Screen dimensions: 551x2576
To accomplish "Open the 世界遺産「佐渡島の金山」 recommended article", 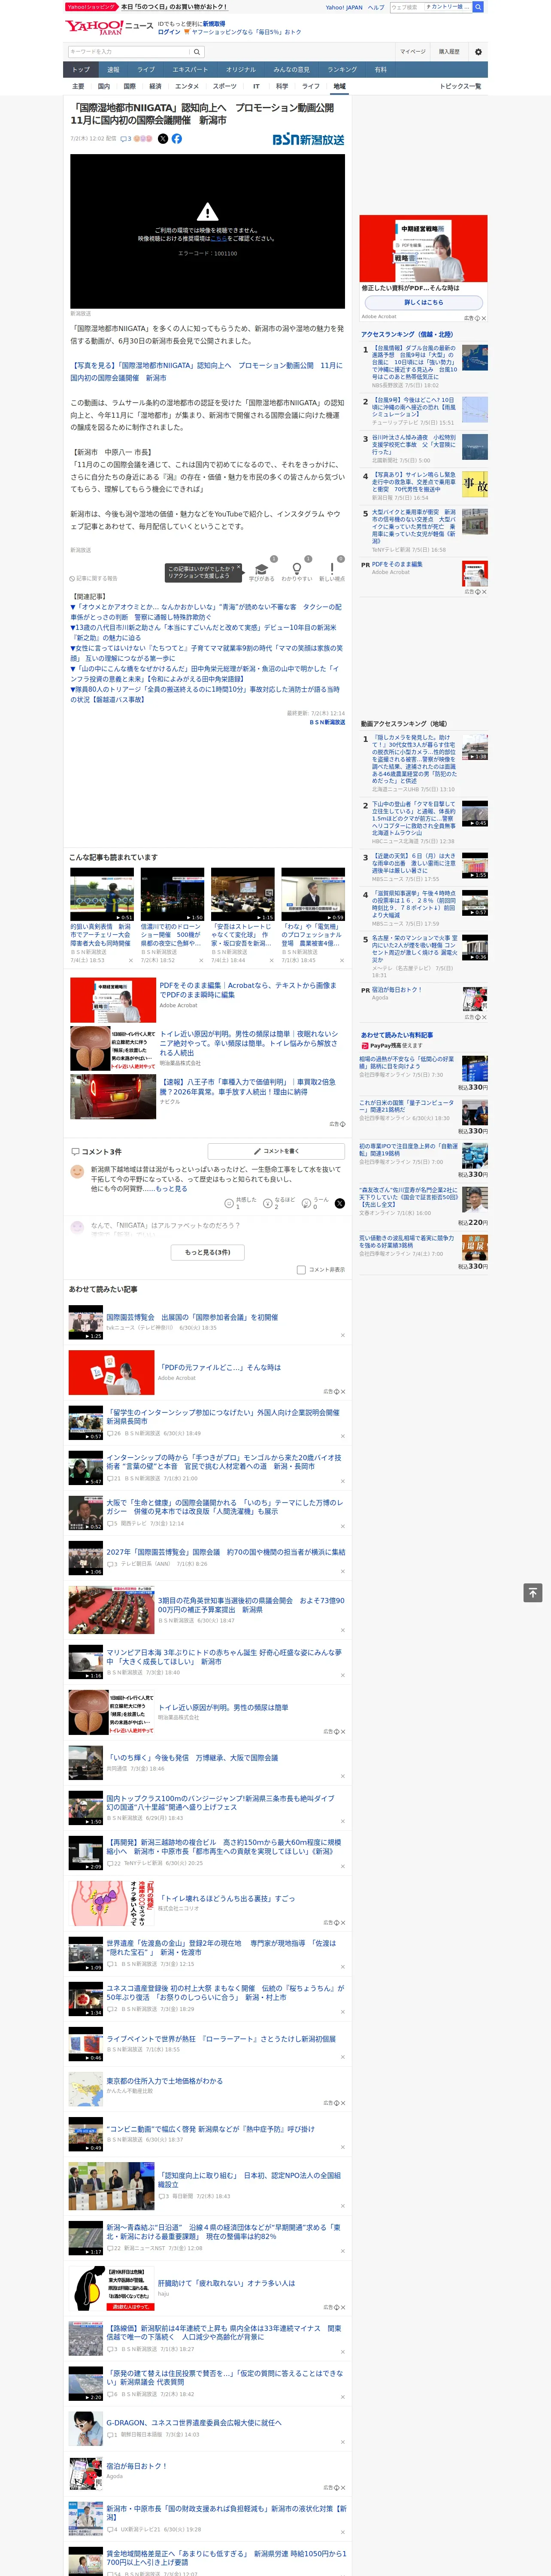I will pos(221,1947).
